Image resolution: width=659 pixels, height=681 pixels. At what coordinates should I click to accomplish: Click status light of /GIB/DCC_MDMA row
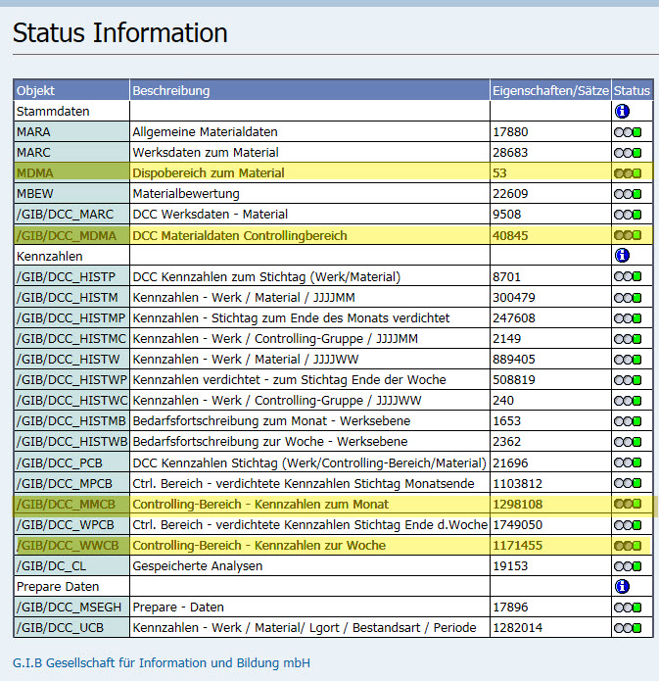627,235
